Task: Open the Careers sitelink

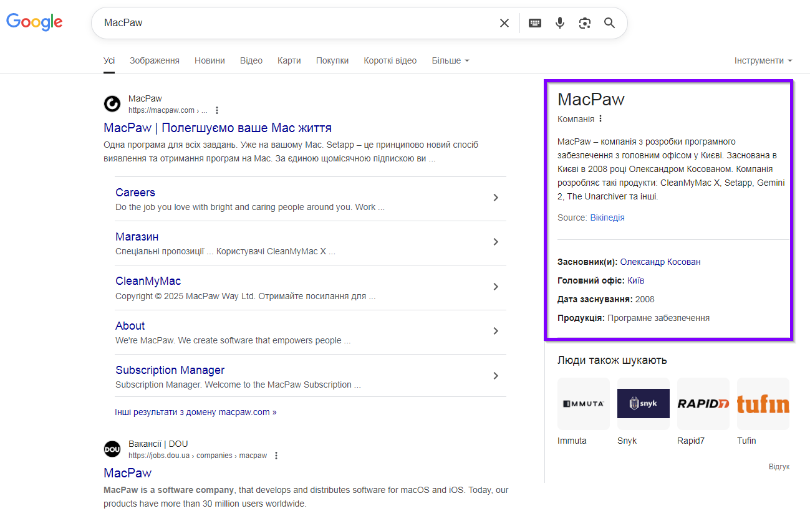Action: pyautogui.click(x=135, y=193)
